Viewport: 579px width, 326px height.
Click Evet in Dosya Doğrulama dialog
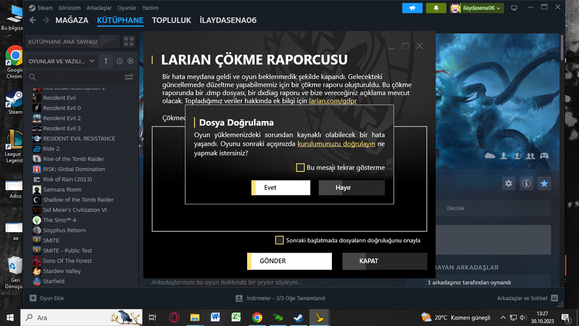click(280, 188)
